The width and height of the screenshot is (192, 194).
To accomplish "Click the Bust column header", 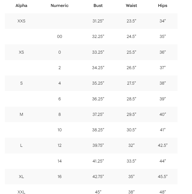I will 98,6.
